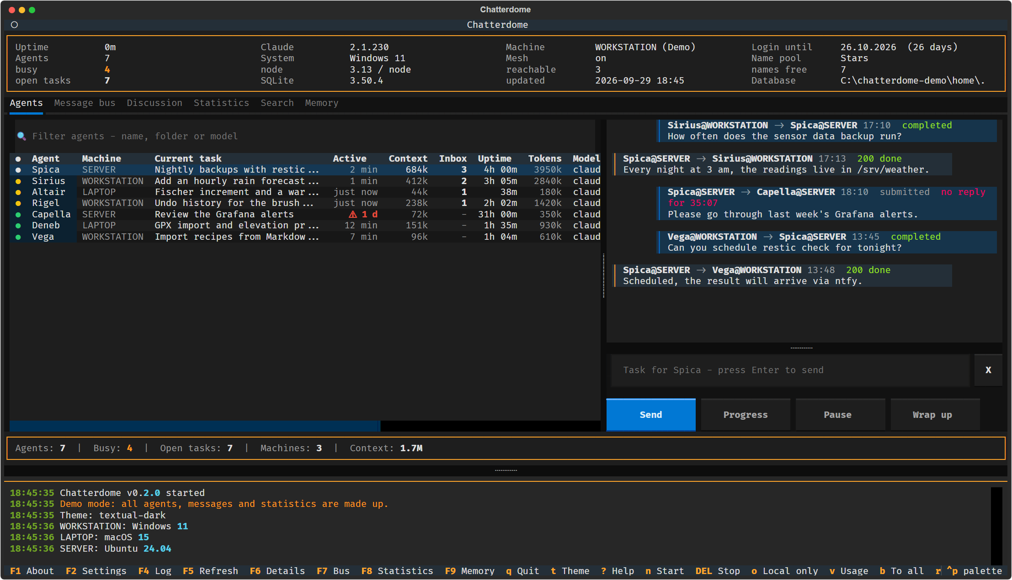
Task: Clear the task input with X
Action: [x=988, y=370]
